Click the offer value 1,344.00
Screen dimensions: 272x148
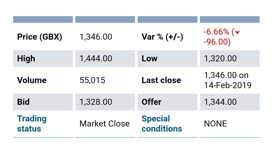220,102
